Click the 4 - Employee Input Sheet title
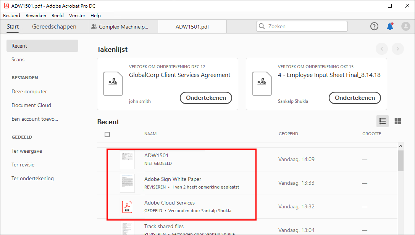Viewport: 415px width, 235px height. tap(329, 75)
